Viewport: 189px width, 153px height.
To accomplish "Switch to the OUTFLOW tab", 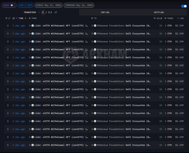I will (159, 12).
